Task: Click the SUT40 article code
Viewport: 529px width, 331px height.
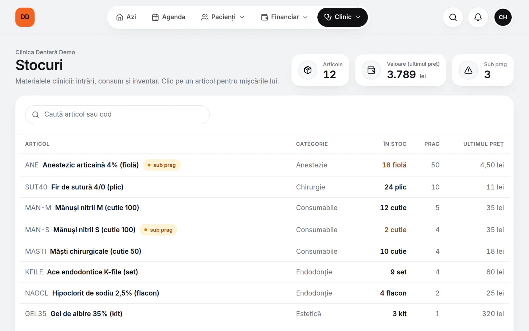Action: point(36,187)
